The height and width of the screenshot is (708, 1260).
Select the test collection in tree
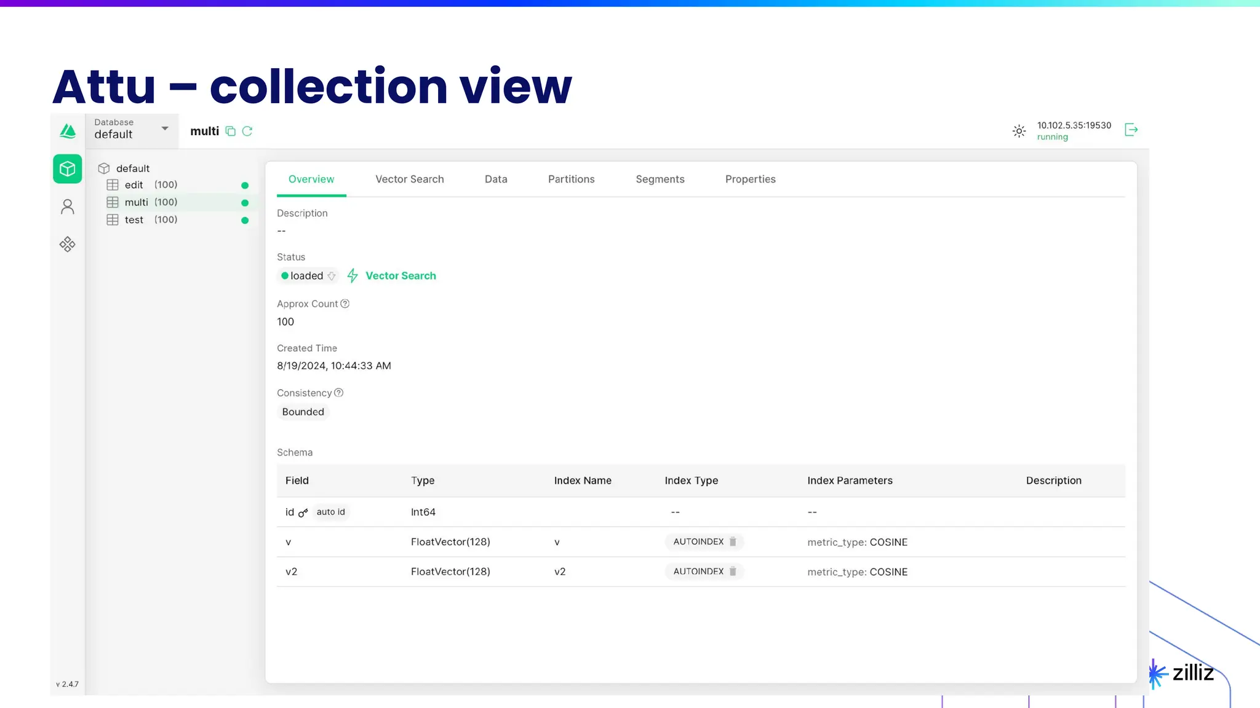pos(134,220)
